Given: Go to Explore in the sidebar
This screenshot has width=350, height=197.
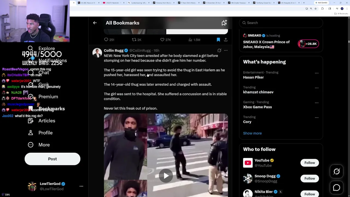Looking at the screenshot, I should tap(41, 48).
